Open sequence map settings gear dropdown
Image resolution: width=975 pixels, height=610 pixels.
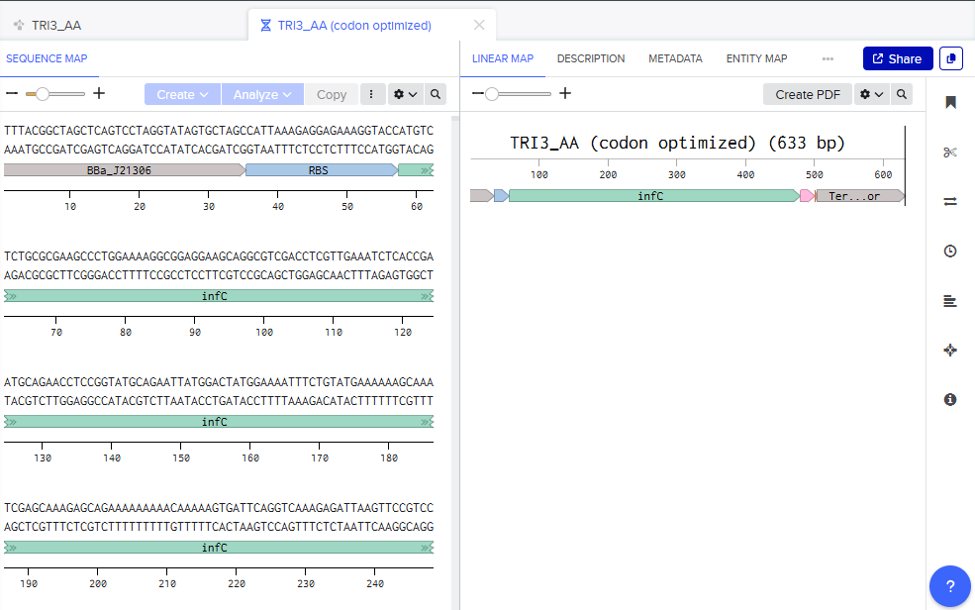click(405, 94)
